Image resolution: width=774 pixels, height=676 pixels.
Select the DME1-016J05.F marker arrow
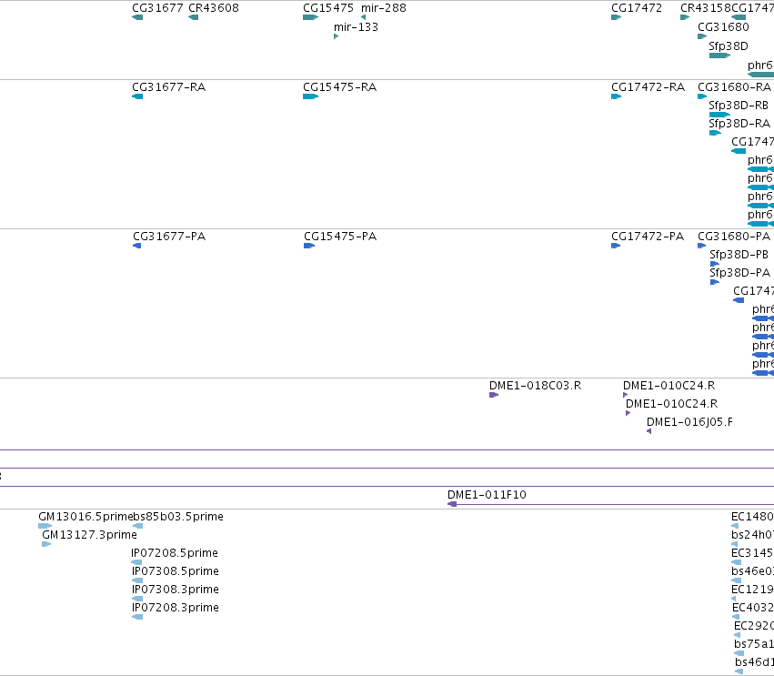point(648,431)
